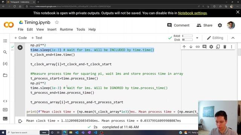Dismiss the private outputs banner

pyautogui.click(x=238, y=12)
